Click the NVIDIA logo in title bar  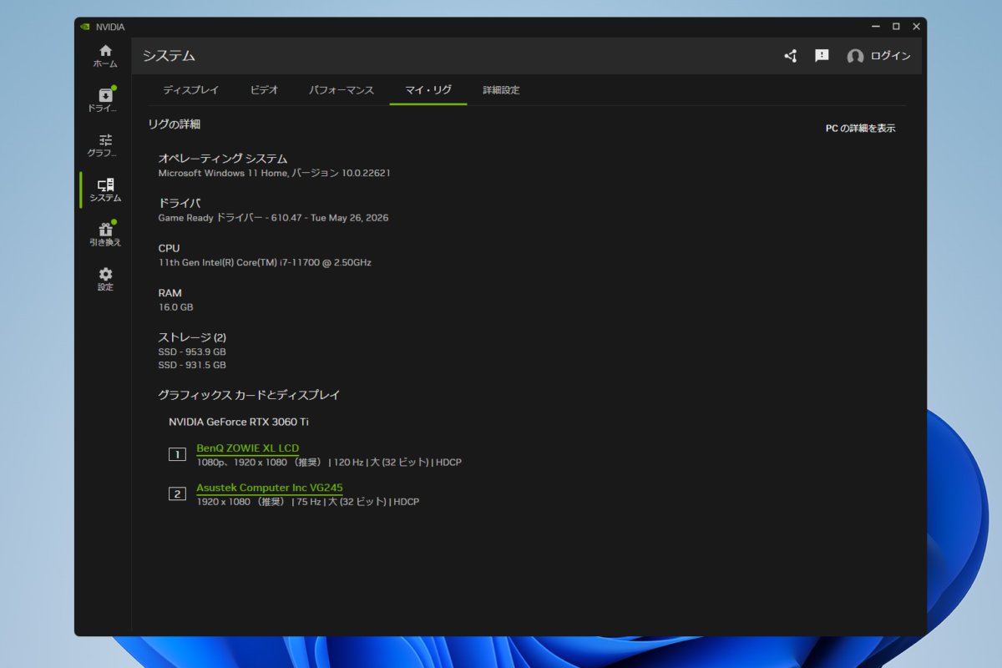point(85,27)
